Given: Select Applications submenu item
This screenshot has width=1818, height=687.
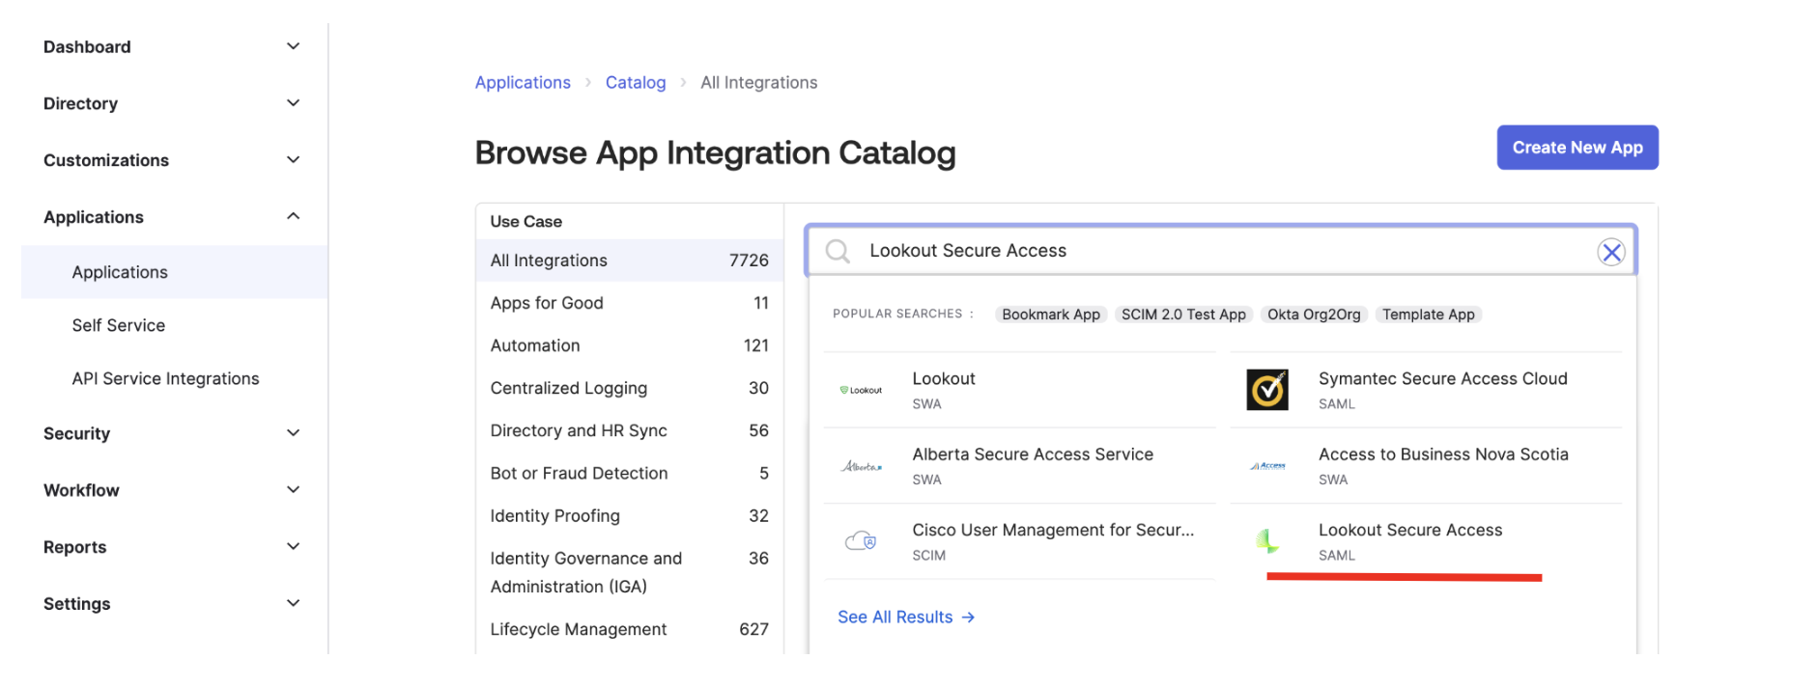Looking at the screenshot, I should click(174, 272).
